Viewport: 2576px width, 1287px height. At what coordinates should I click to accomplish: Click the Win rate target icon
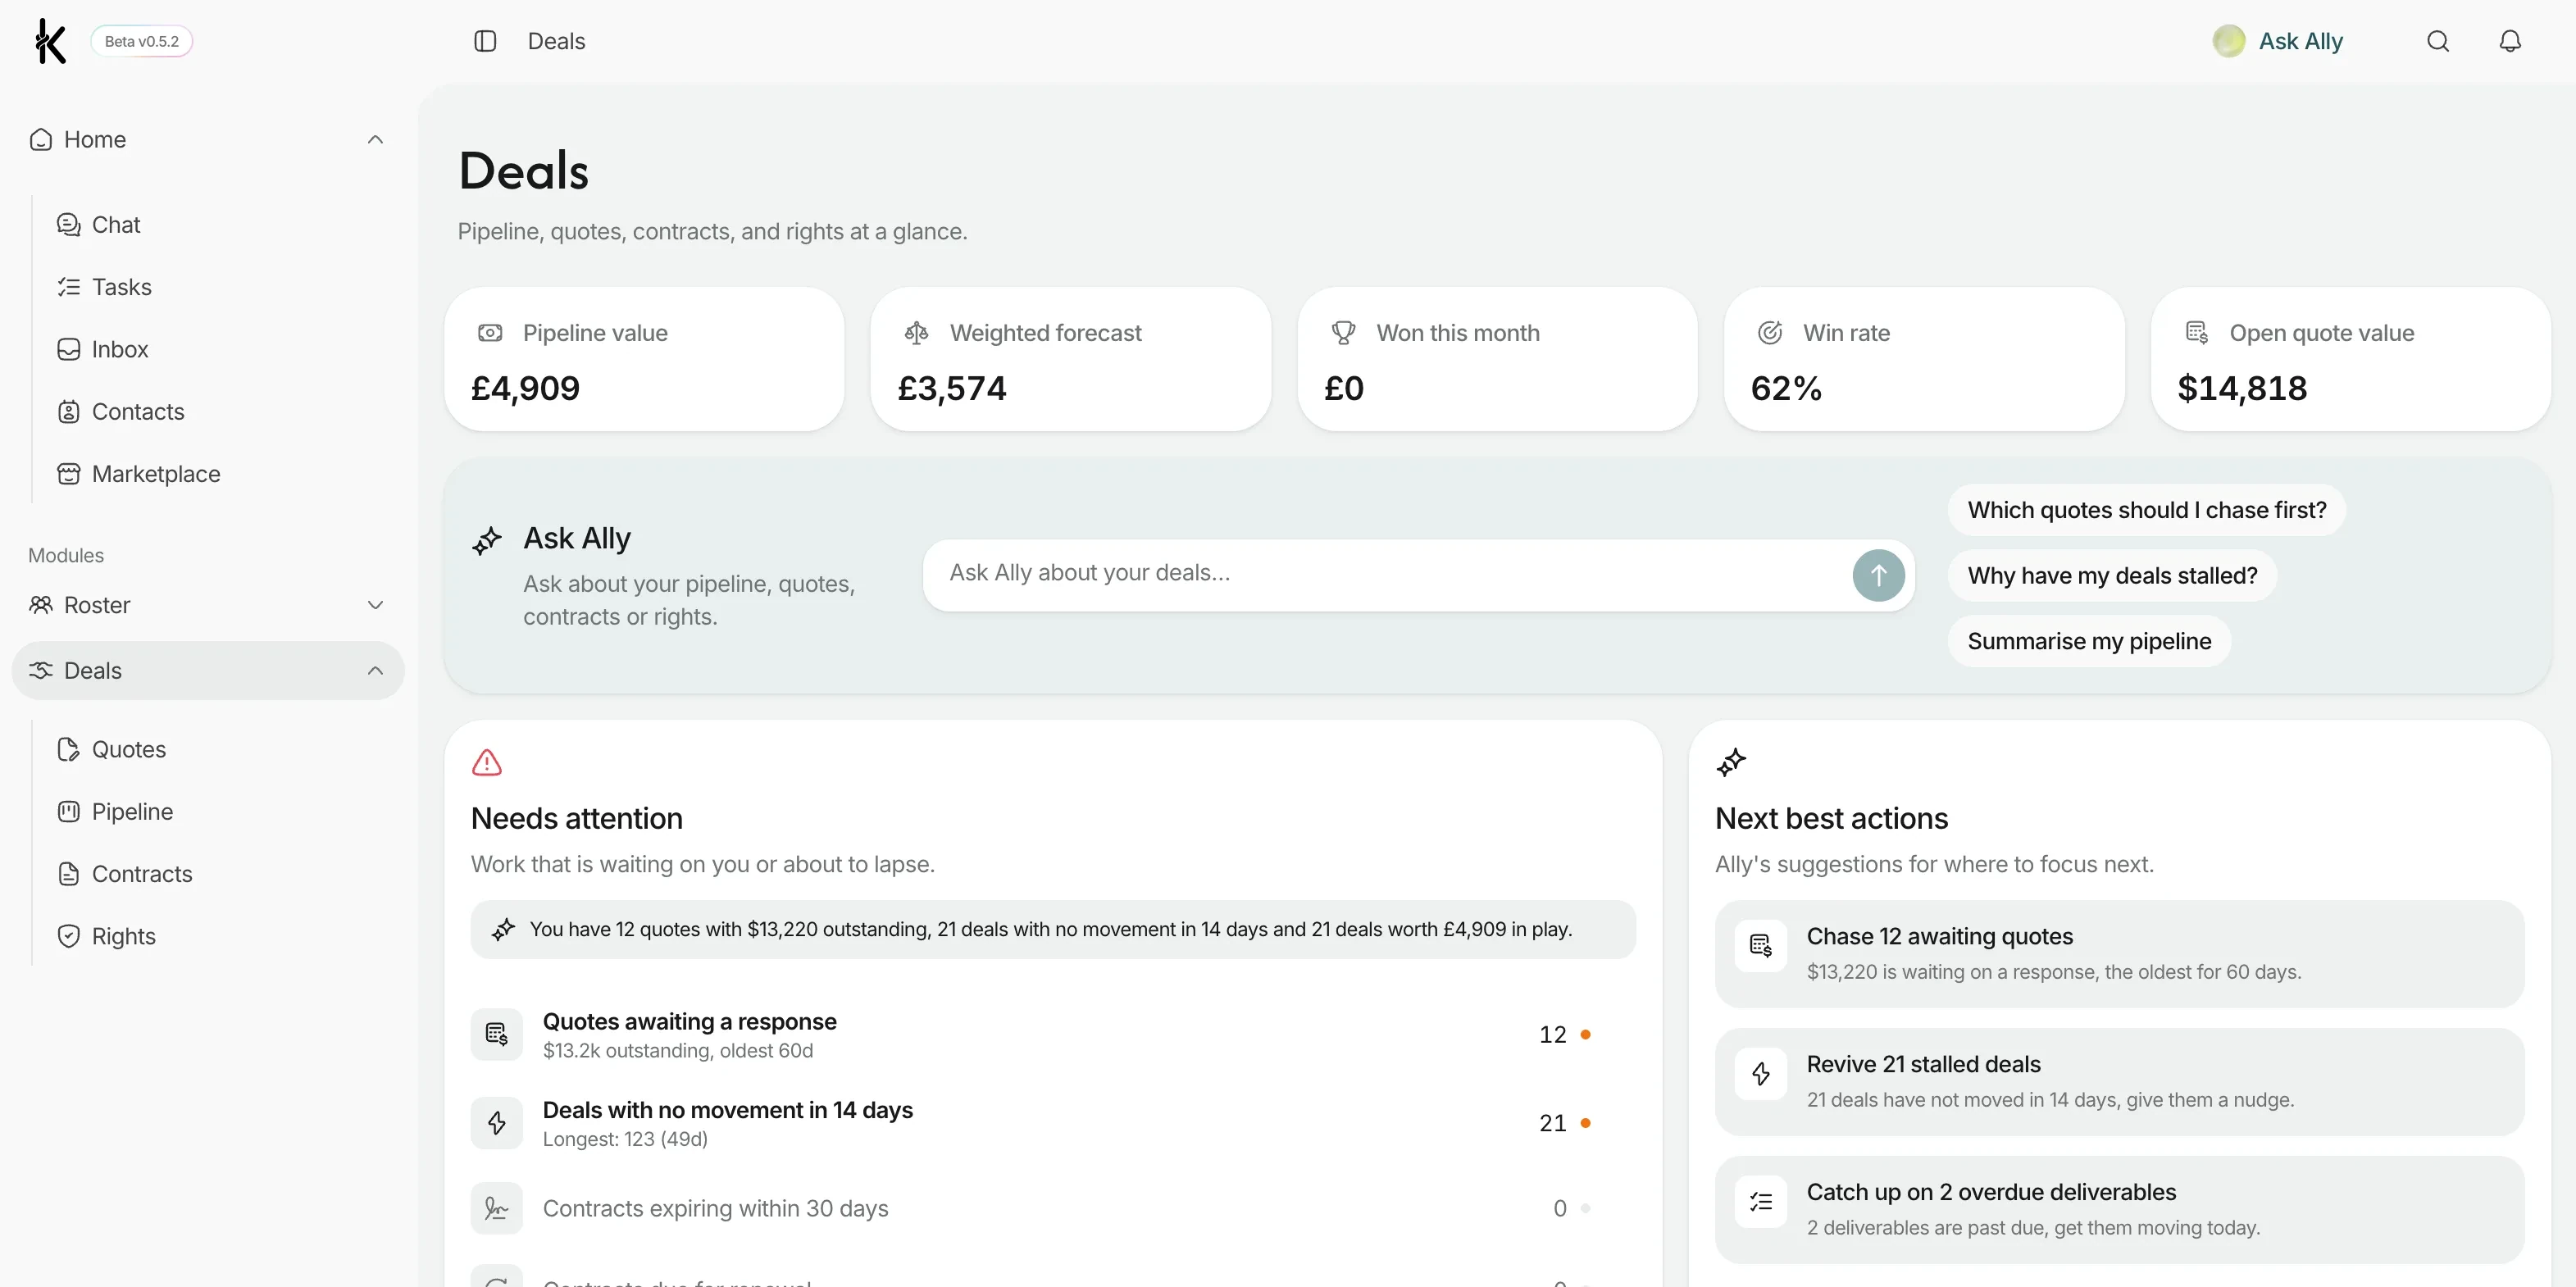1770,333
